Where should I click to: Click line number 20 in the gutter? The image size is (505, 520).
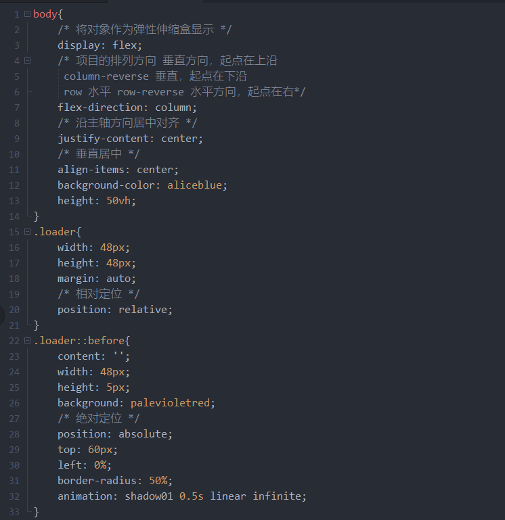(x=14, y=310)
